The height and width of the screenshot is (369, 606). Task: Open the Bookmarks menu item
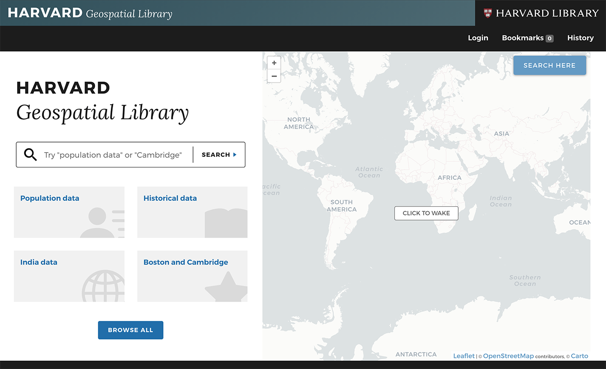point(527,38)
